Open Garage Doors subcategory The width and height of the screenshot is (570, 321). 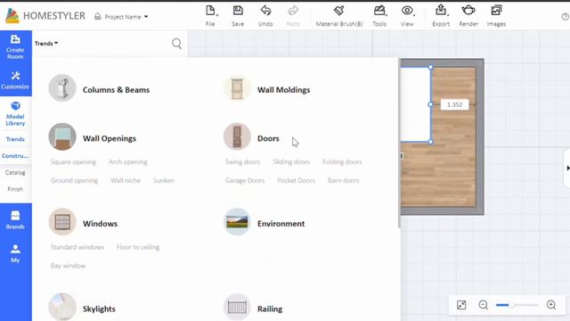click(245, 180)
